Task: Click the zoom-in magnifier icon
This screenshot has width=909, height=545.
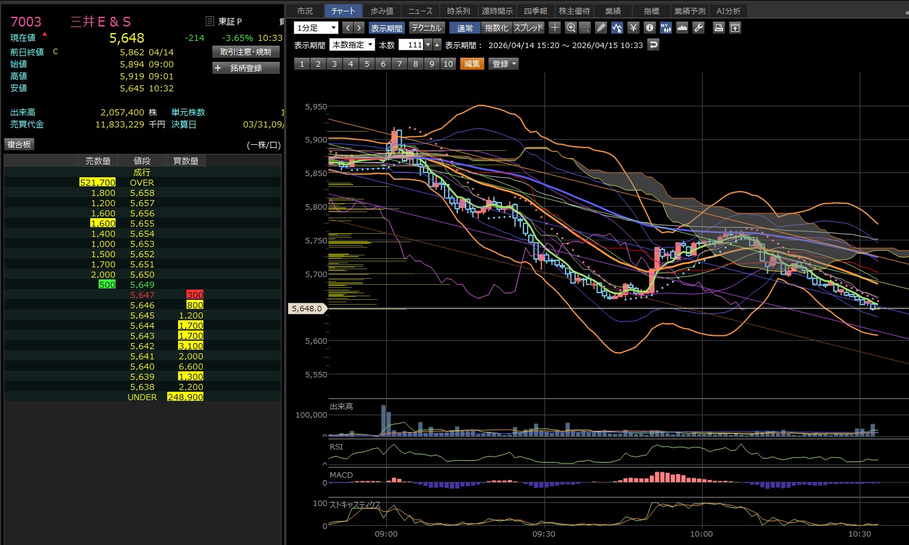Action: pos(571,28)
